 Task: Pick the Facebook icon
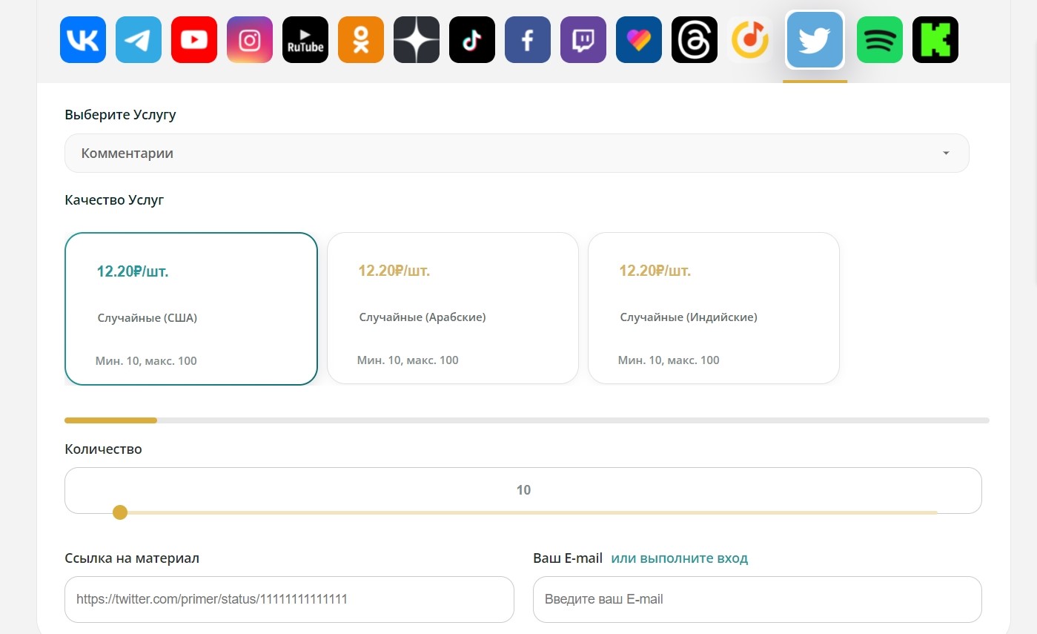pos(528,40)
